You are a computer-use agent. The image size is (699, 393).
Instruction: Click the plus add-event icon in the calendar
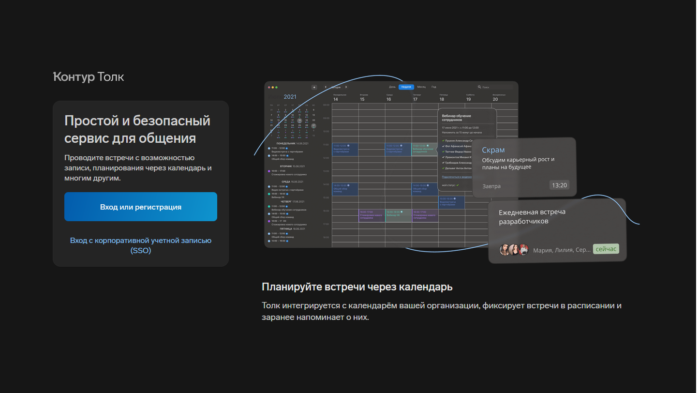coord(314,87)
